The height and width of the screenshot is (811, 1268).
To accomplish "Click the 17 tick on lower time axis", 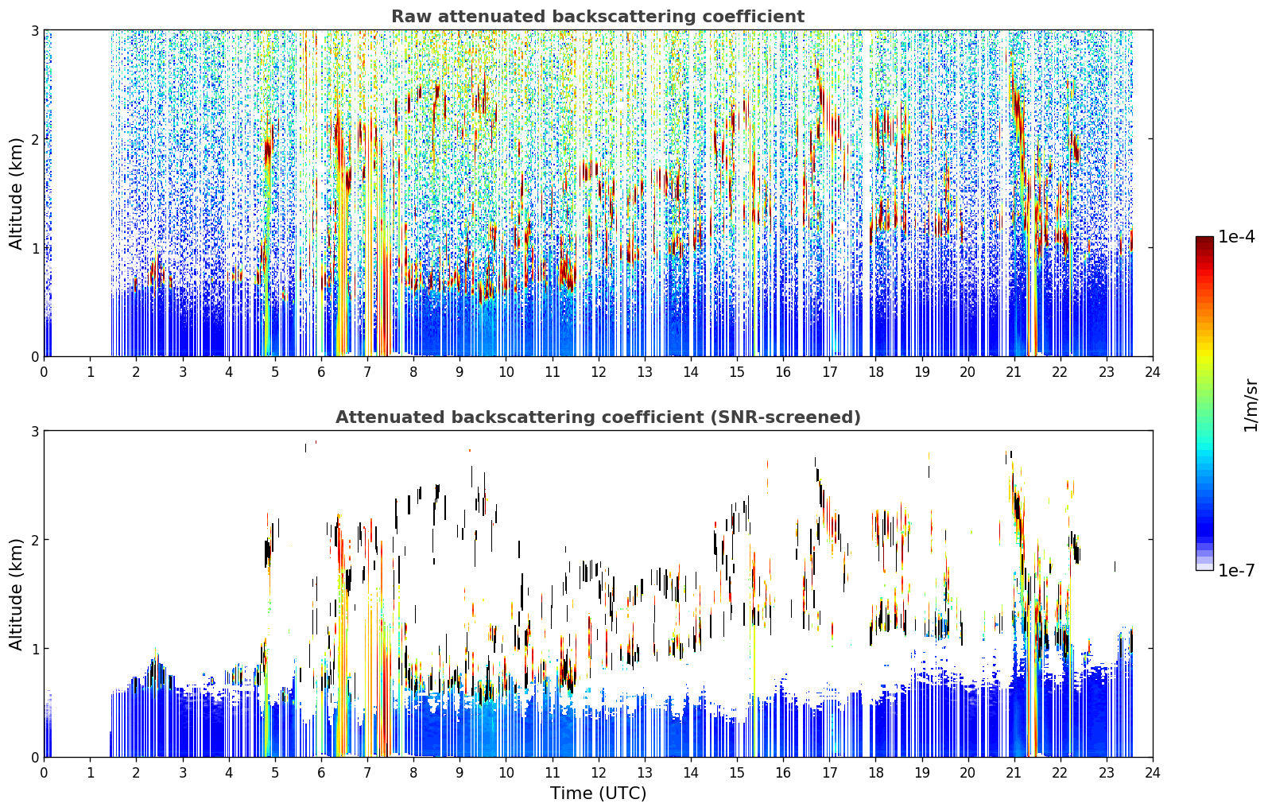I will (829, 772).
